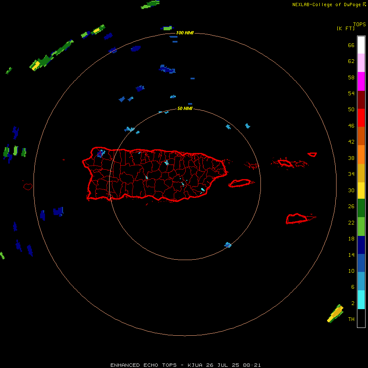Click the bright red 50 kft legend swatch
The width and height of the screenshot is (368, 368).
361,118
